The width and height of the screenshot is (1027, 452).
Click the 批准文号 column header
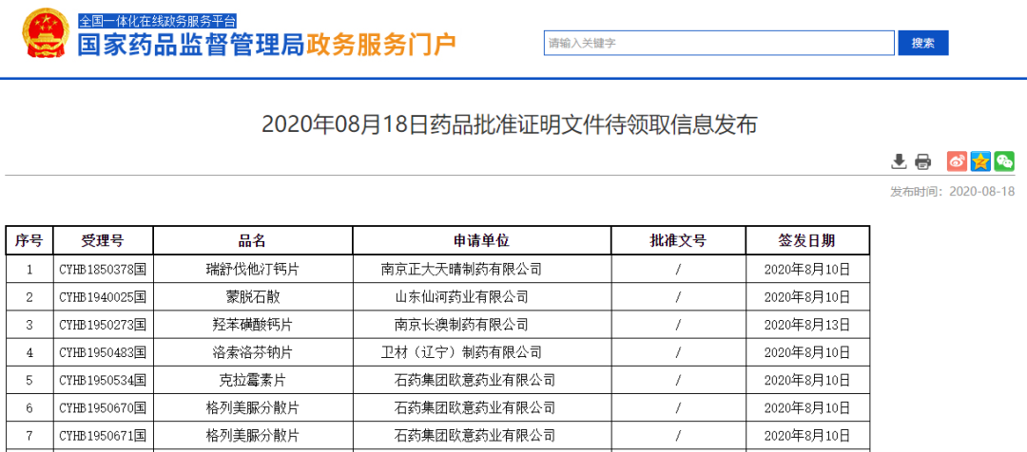(679, 240)
